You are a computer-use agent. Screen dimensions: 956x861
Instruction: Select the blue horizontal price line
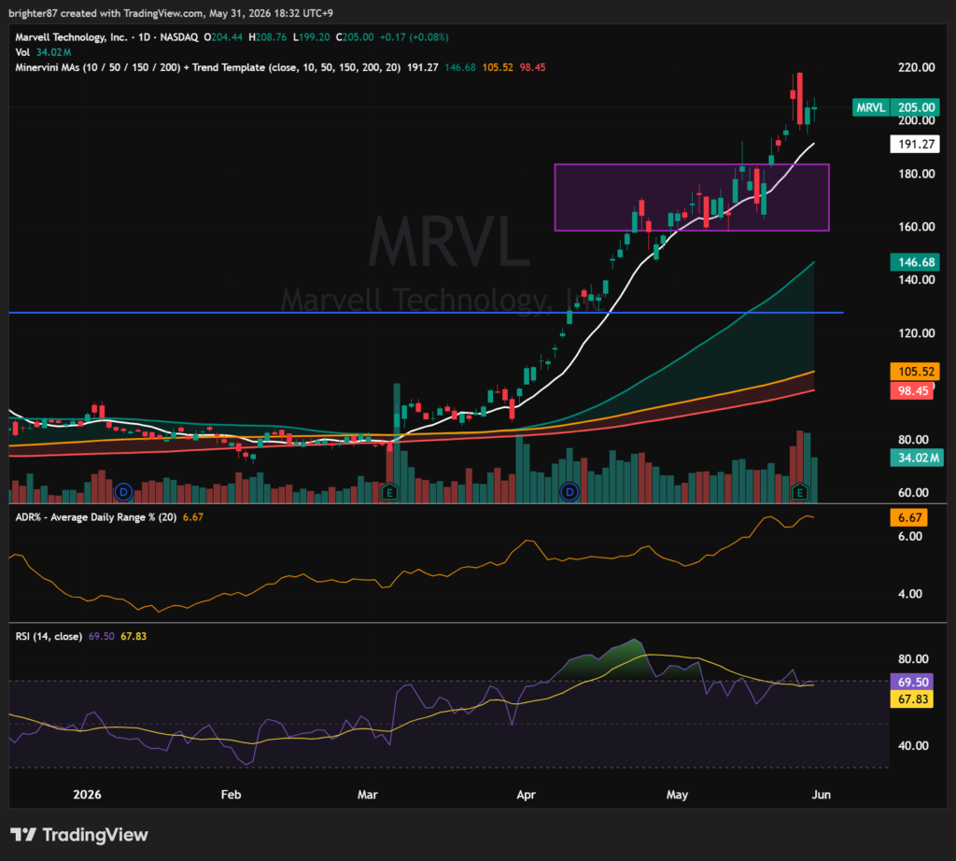point(426,312)
